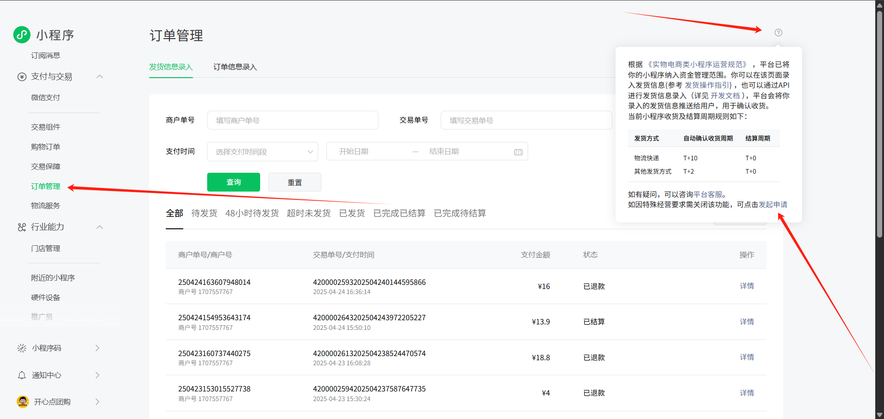This screenshot has height=419, width=884.
Task: Click the 小程序码 code icon
Action: pyautogui.click(x=22, y=348)
